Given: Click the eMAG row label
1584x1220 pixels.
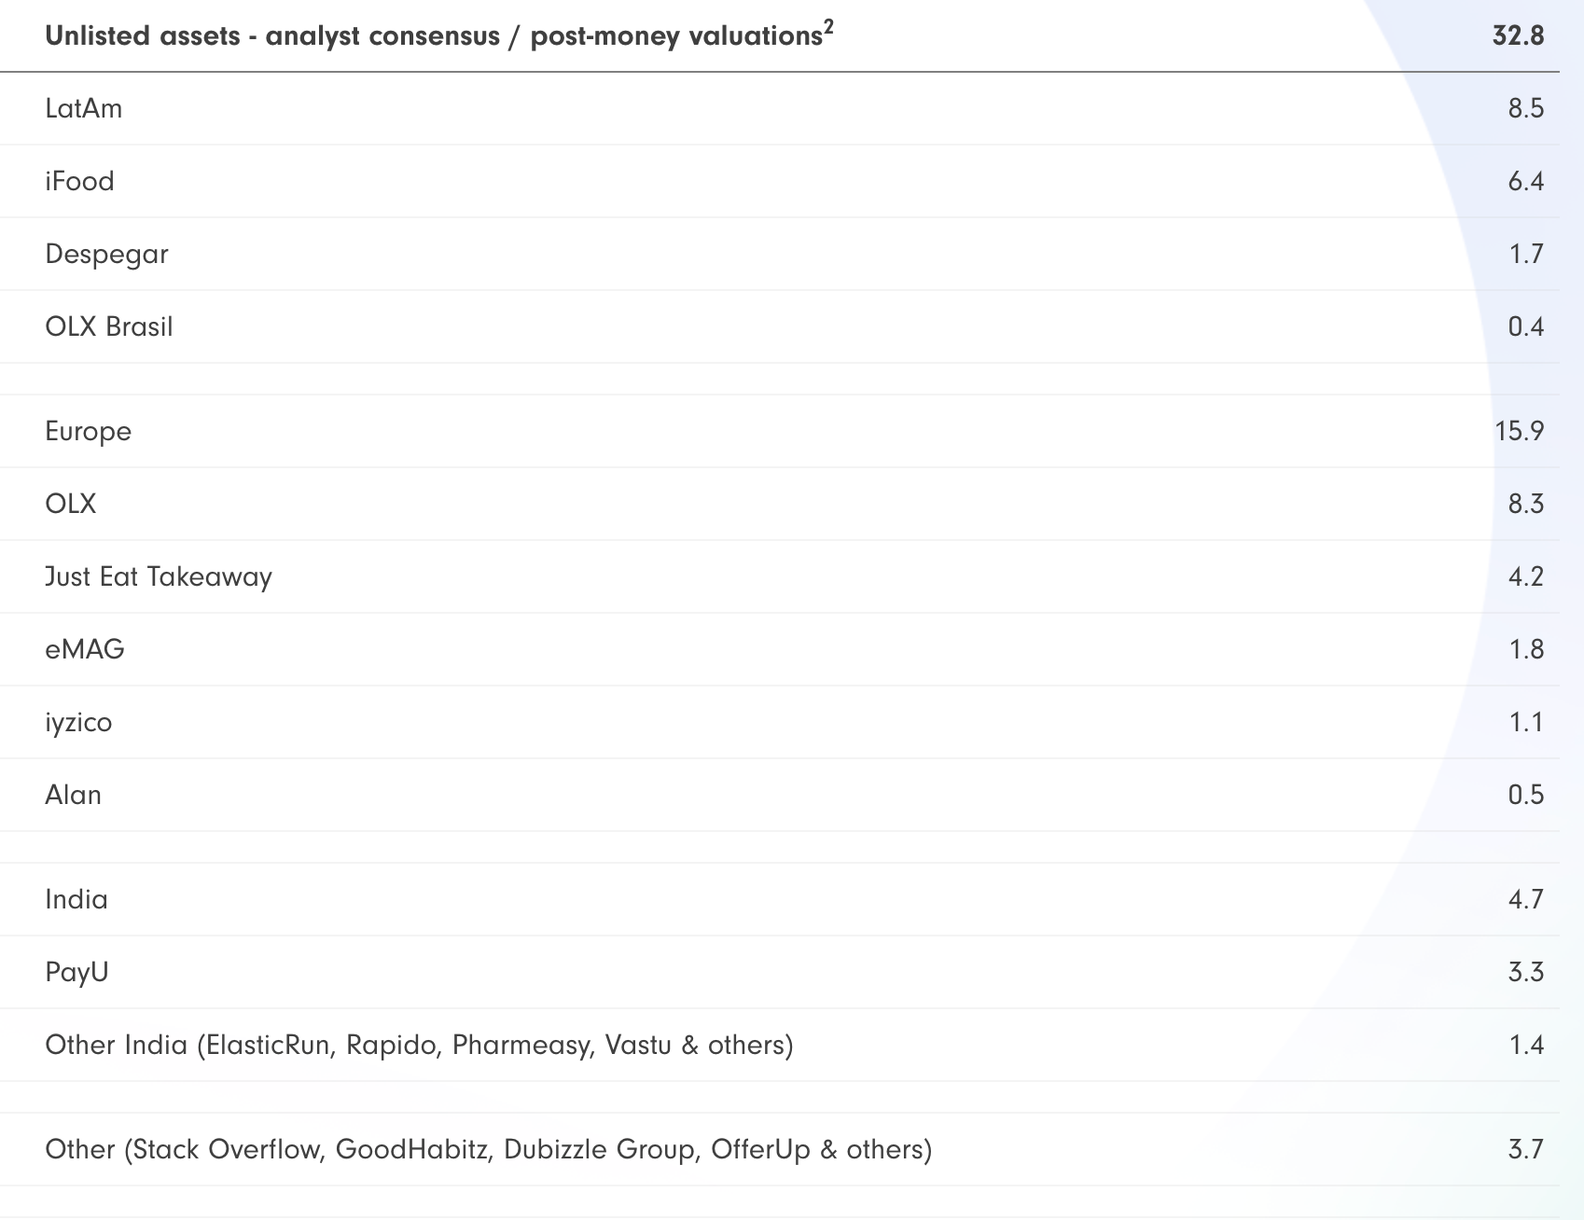Looking at the screenshot, I should (85, 649).
